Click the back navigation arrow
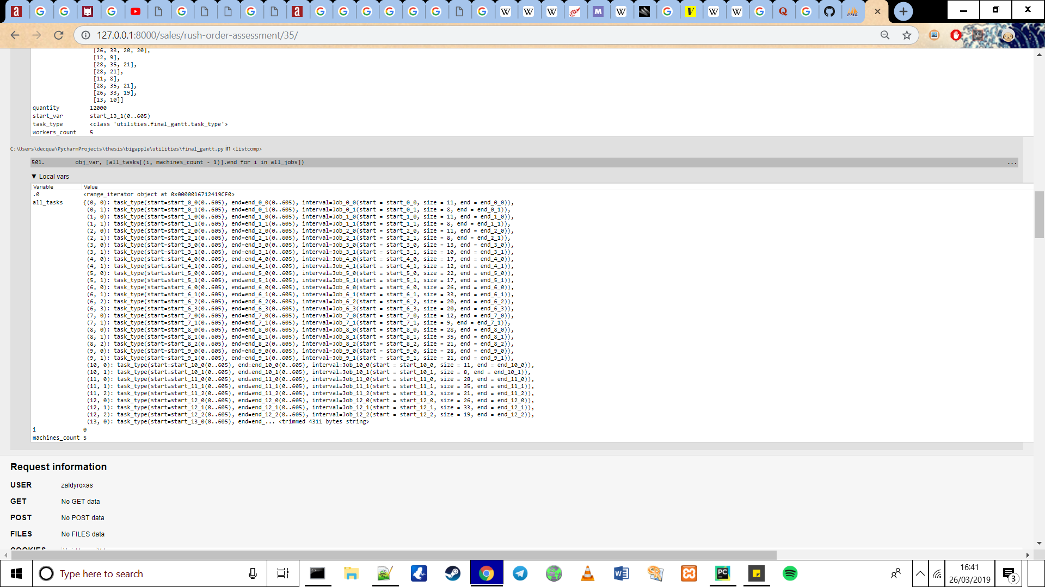Screen dimensions: 1045x587 [15, 35]
